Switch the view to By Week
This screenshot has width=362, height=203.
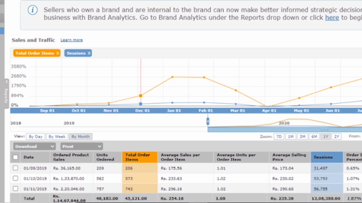pos(57,136)
